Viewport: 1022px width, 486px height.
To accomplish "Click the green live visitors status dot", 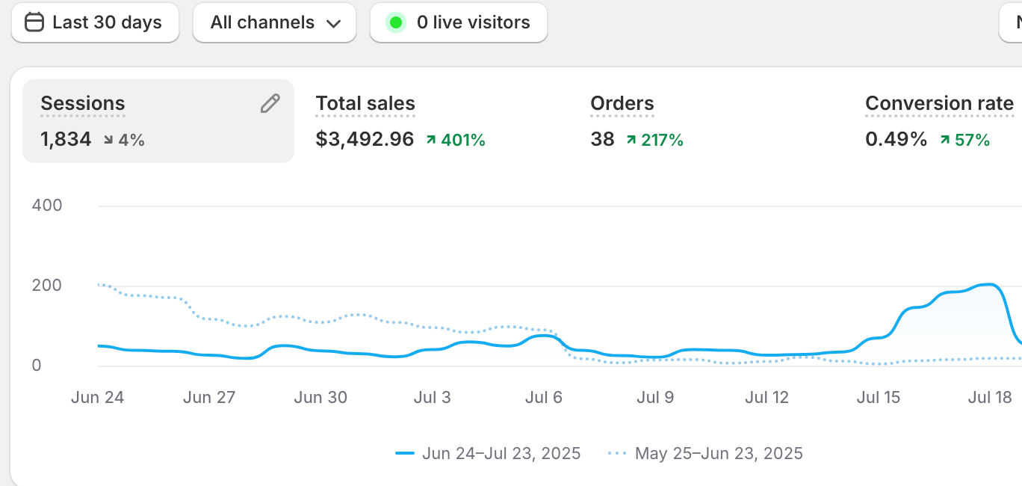I will point(396,22).
